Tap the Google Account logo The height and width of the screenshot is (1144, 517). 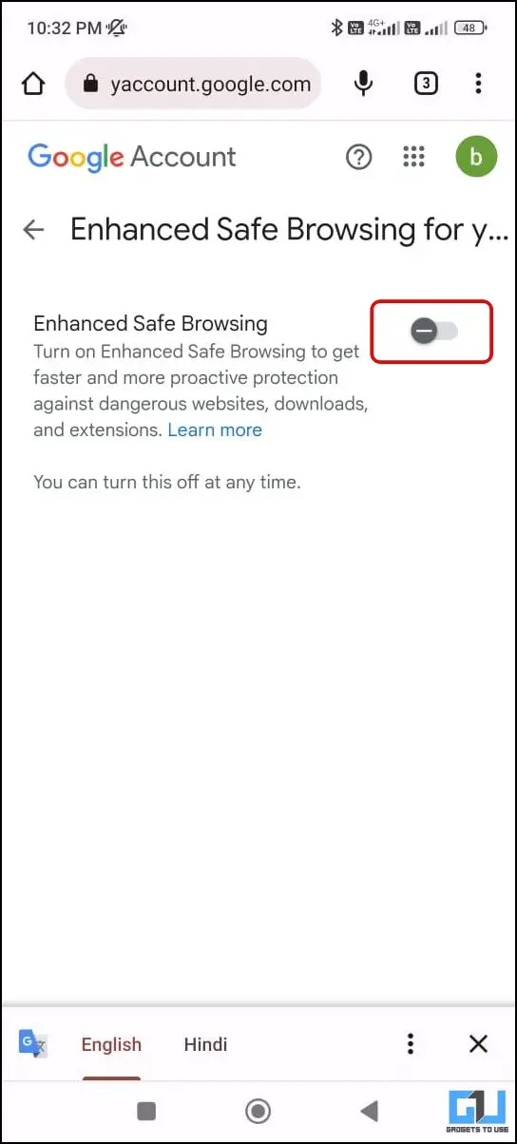point(132,157)
